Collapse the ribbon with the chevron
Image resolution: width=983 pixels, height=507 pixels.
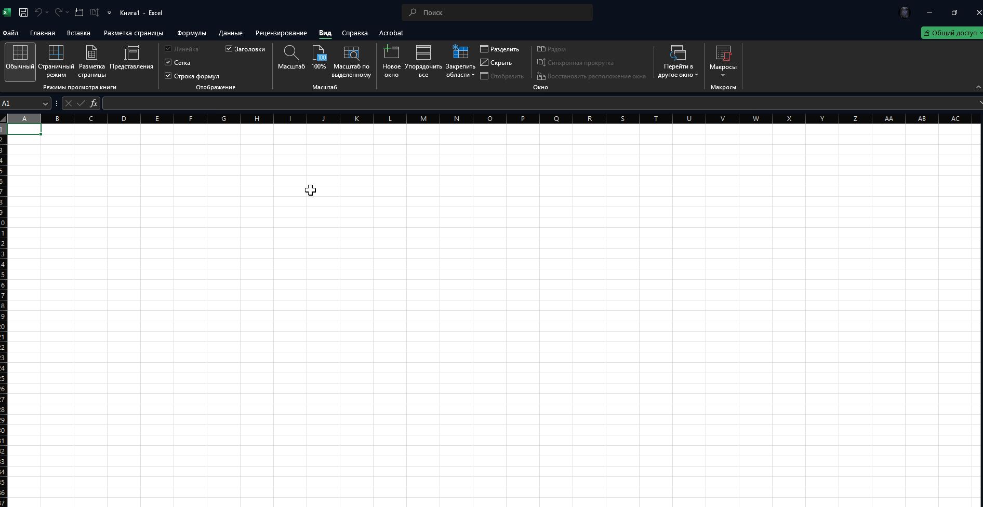tap(978, 87)
